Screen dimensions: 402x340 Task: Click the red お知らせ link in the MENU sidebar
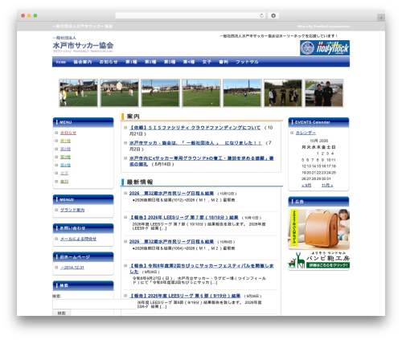68,133
